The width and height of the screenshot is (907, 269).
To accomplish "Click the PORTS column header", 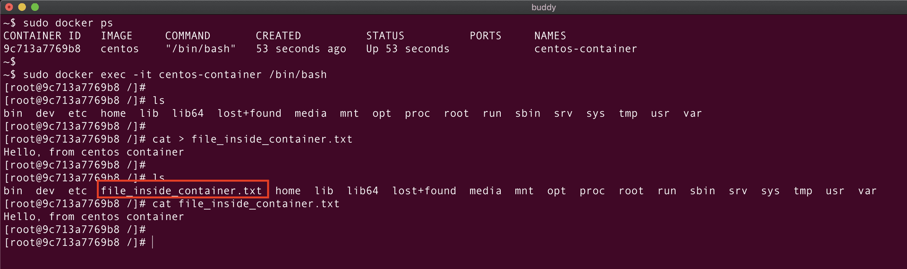I will click(x=485, y=36).
